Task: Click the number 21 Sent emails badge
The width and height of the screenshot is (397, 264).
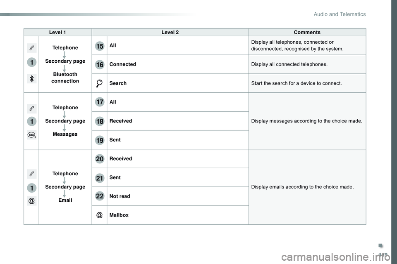Action: point(99,178)
